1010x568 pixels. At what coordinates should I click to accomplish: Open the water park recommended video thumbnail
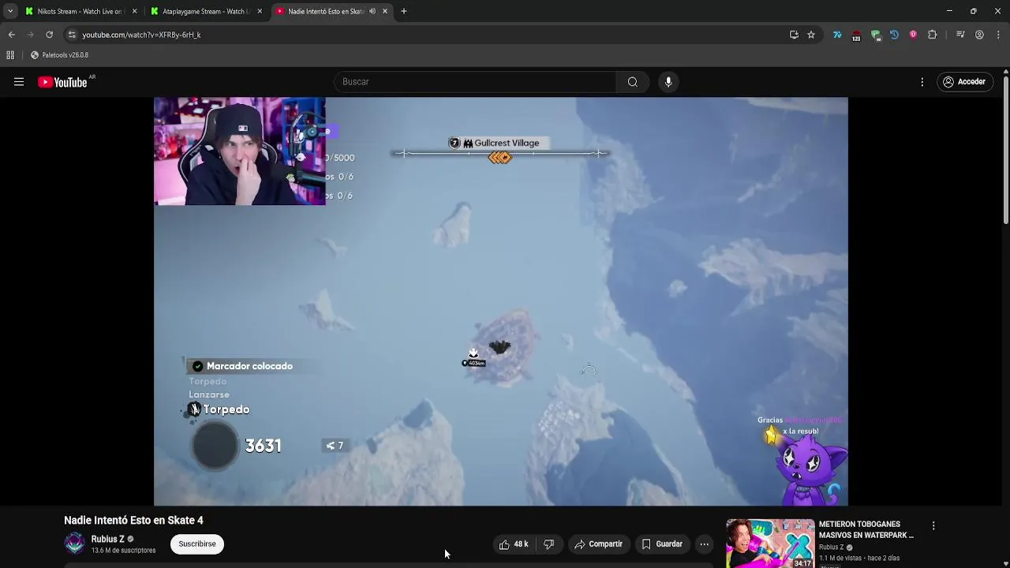pos(770,543)
